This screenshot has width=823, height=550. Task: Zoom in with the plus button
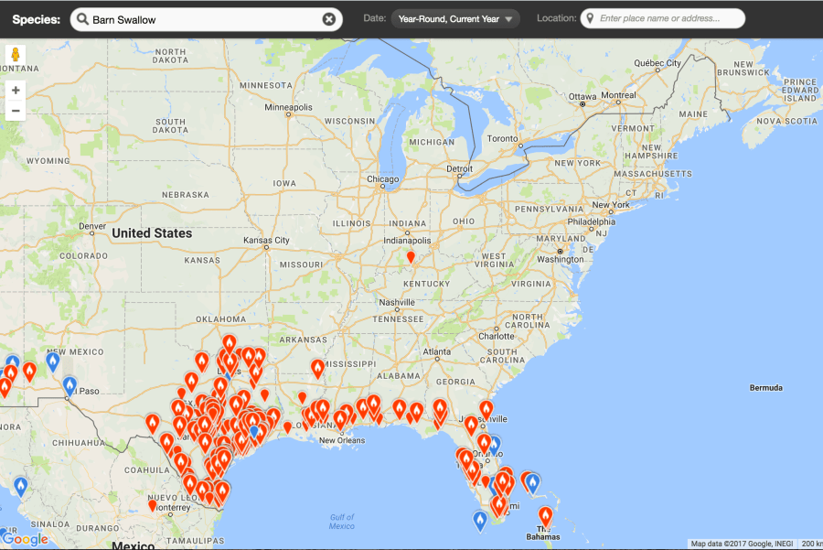(15, 91)
